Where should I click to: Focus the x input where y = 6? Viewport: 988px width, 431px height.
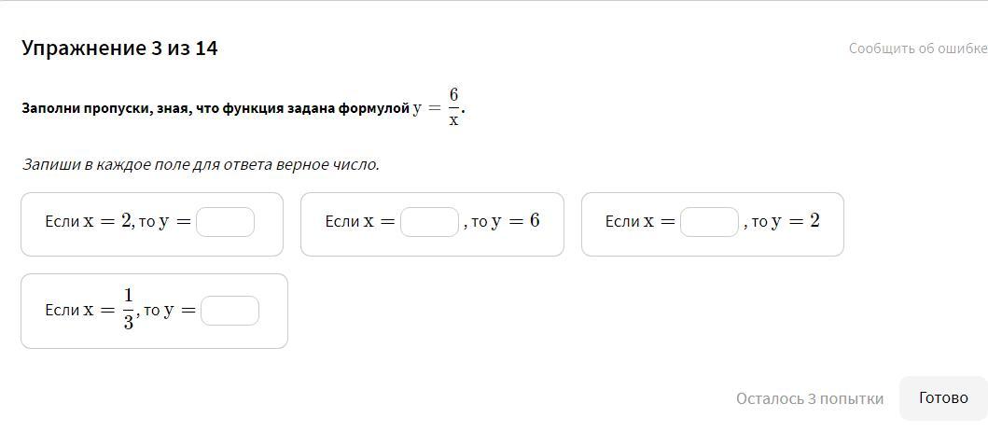pos(429,222)
